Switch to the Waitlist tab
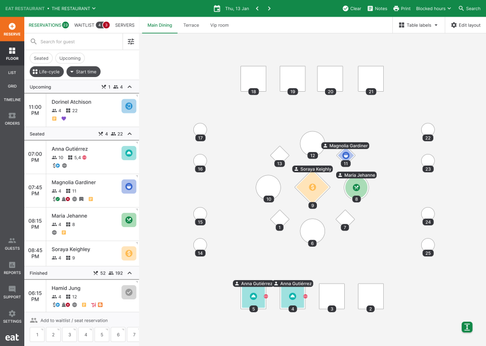 tap(92, 25)
